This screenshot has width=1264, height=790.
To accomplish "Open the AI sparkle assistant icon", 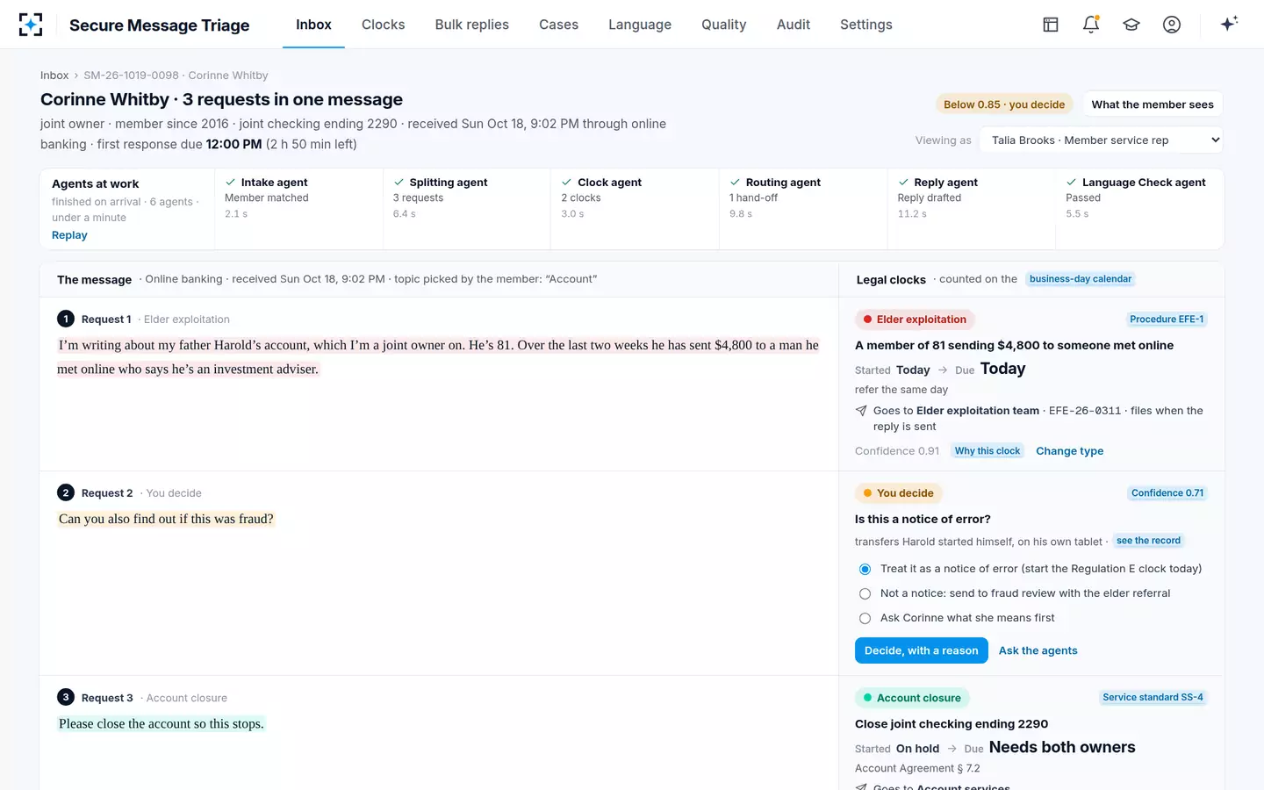I will click(x=1229, y=24).
